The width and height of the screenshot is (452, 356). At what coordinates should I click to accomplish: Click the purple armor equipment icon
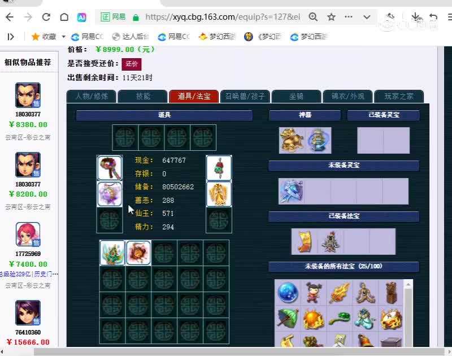click(x=110, y=194)
